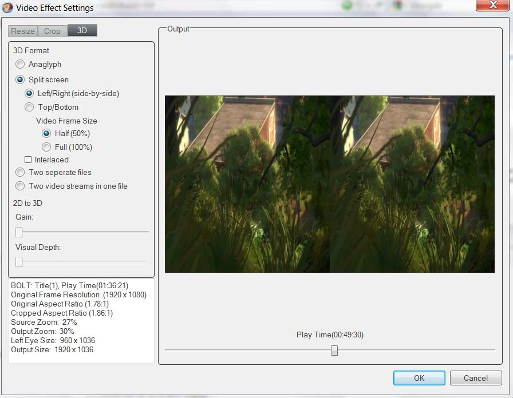Click the Cropped Aspect Ratio (1.86:1) line
The width and height of the screenshot is (513, 398).
click(62, 313)
